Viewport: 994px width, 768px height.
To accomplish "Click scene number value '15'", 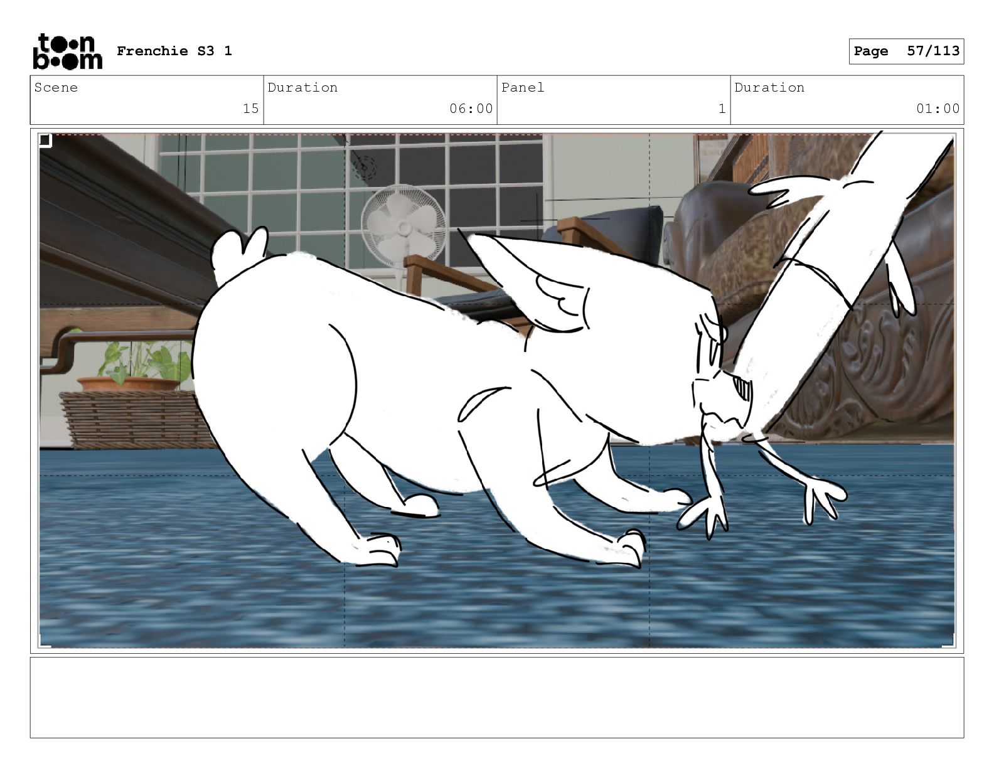I will pos(251,109).
